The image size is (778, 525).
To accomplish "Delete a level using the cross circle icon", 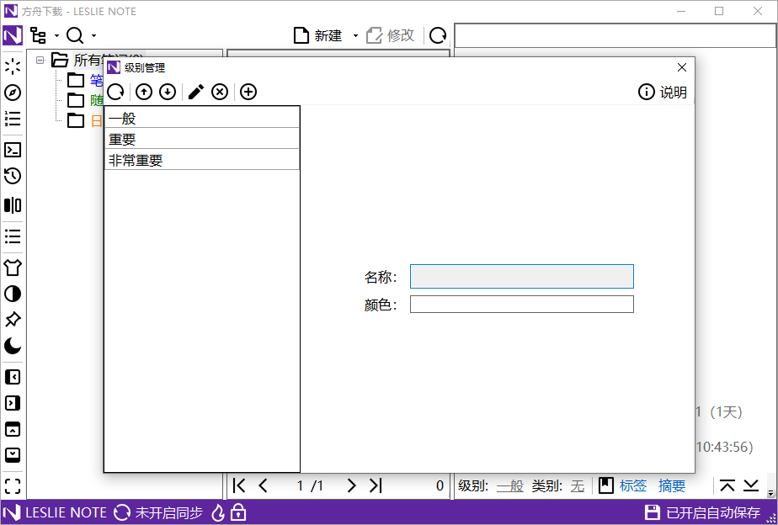I will [220, 92].
